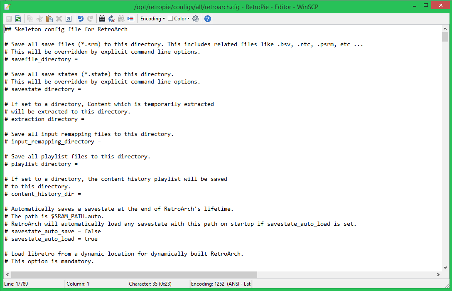
Task: Click the Save icon
Action: (9, 19)
